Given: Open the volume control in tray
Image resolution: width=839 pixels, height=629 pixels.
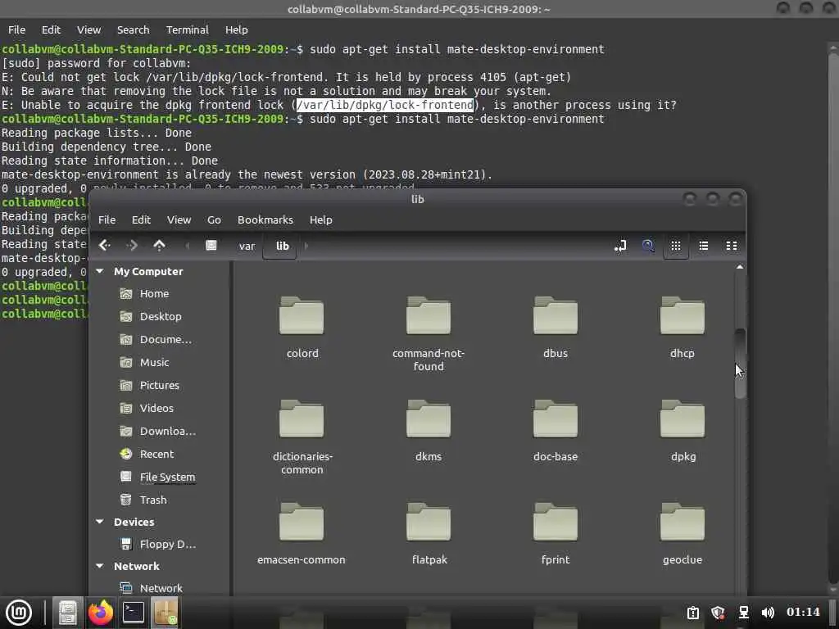Looking at the screenshot, I should 768,613.
